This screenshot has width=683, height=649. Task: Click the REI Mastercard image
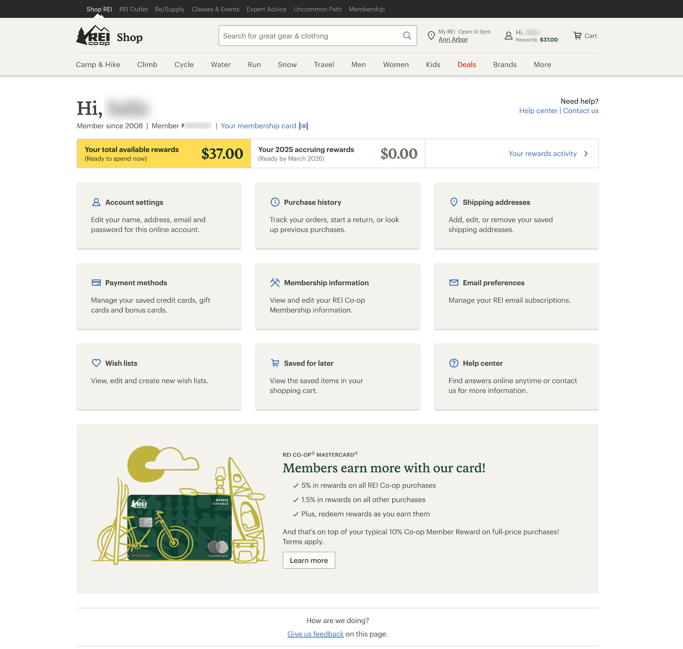[x=179, y=527]
